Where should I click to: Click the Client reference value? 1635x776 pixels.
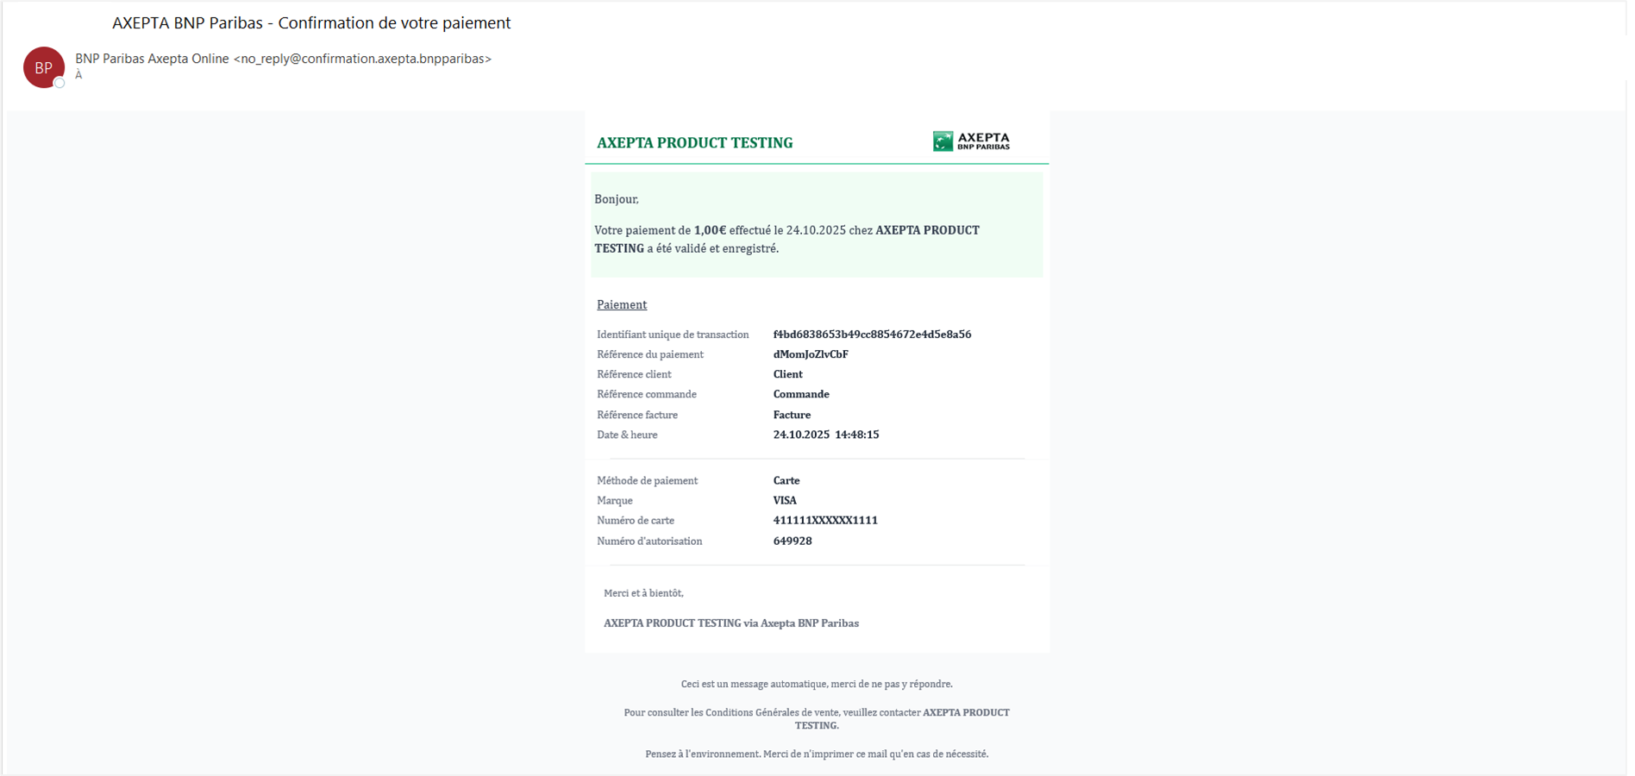pos(787,374)
